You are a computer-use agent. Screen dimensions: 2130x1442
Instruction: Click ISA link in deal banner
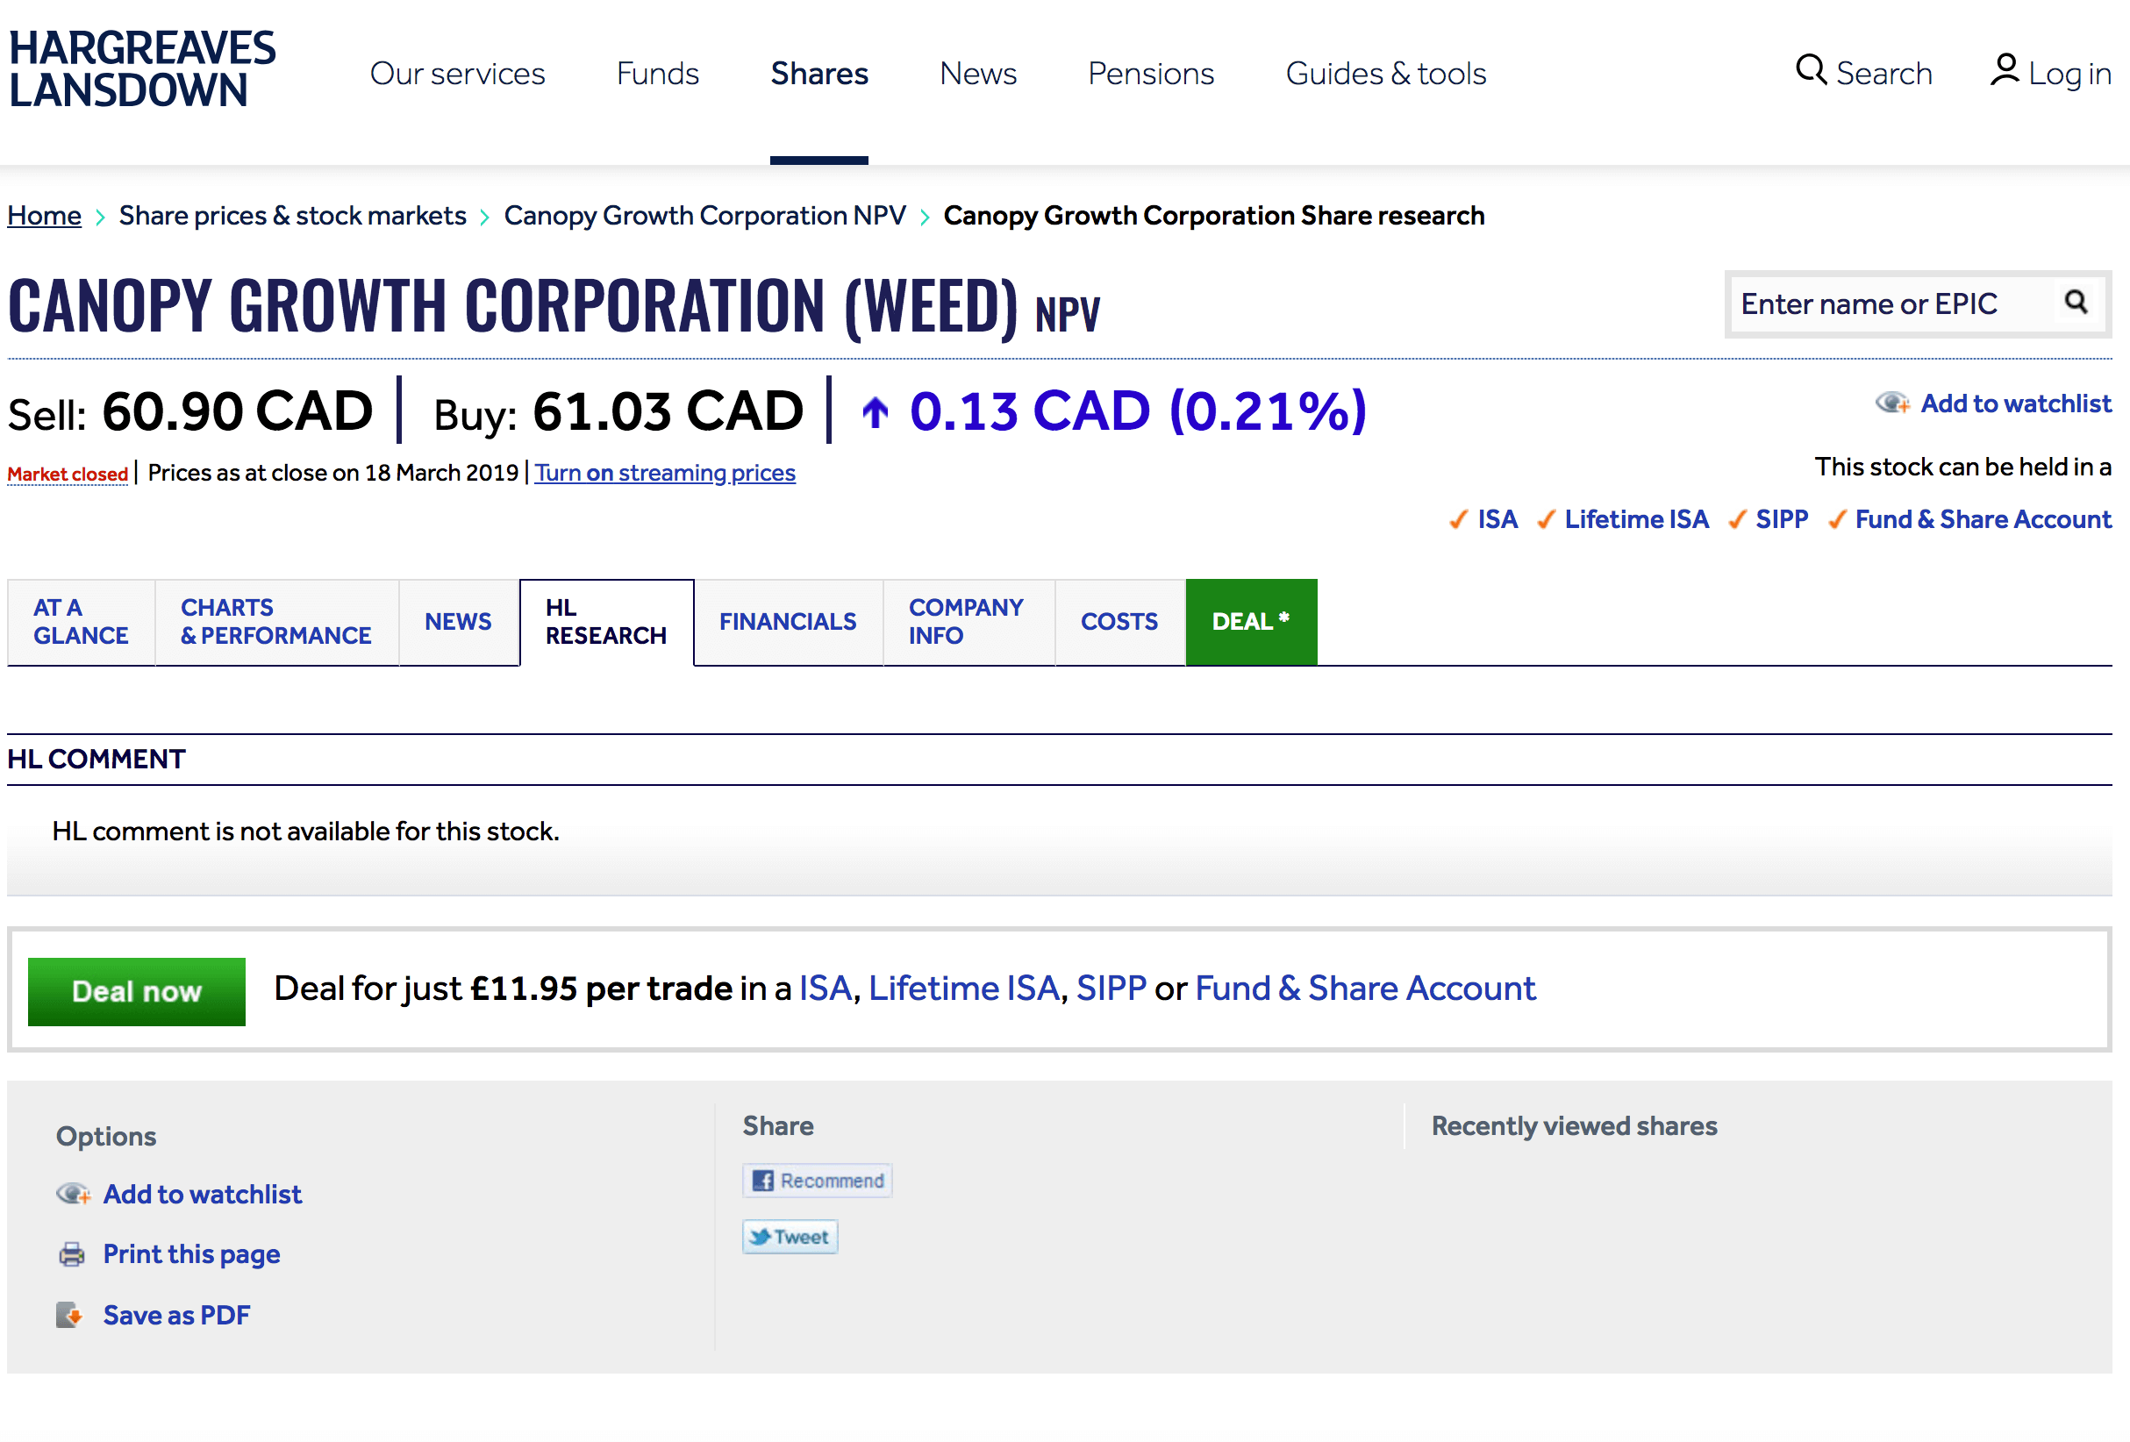pos(826,989)
